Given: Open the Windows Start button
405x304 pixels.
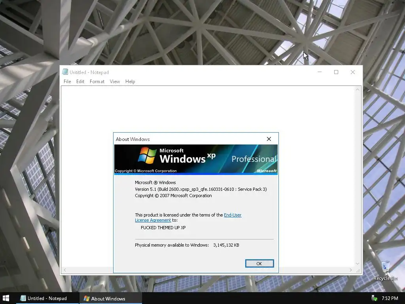Looking at the screenshot, I should coord(6,298).
